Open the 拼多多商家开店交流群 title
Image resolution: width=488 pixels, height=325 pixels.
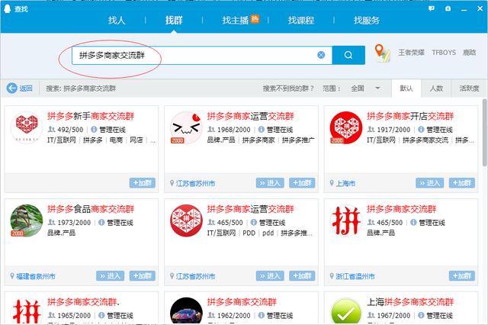click(410, 117)
